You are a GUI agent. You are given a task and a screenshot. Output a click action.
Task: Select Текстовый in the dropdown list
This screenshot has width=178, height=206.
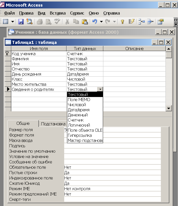85,94
